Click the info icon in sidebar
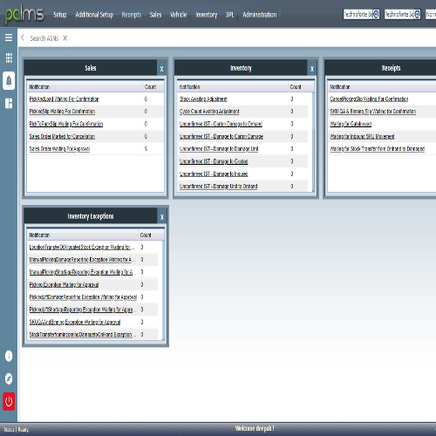436x436 pixels. tap(9, 356)
